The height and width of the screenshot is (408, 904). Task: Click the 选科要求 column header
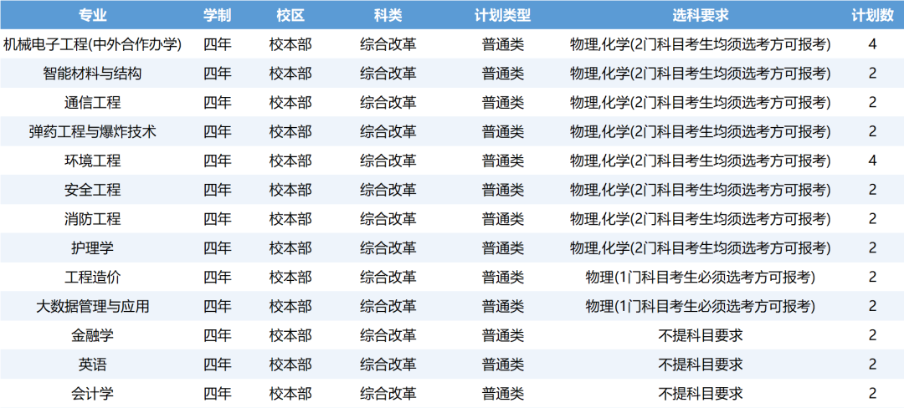701,15
